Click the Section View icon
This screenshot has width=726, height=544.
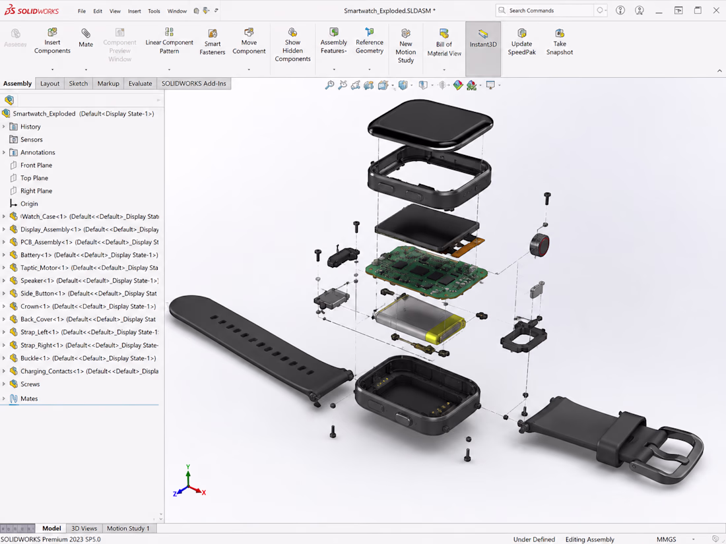(368, 85)
